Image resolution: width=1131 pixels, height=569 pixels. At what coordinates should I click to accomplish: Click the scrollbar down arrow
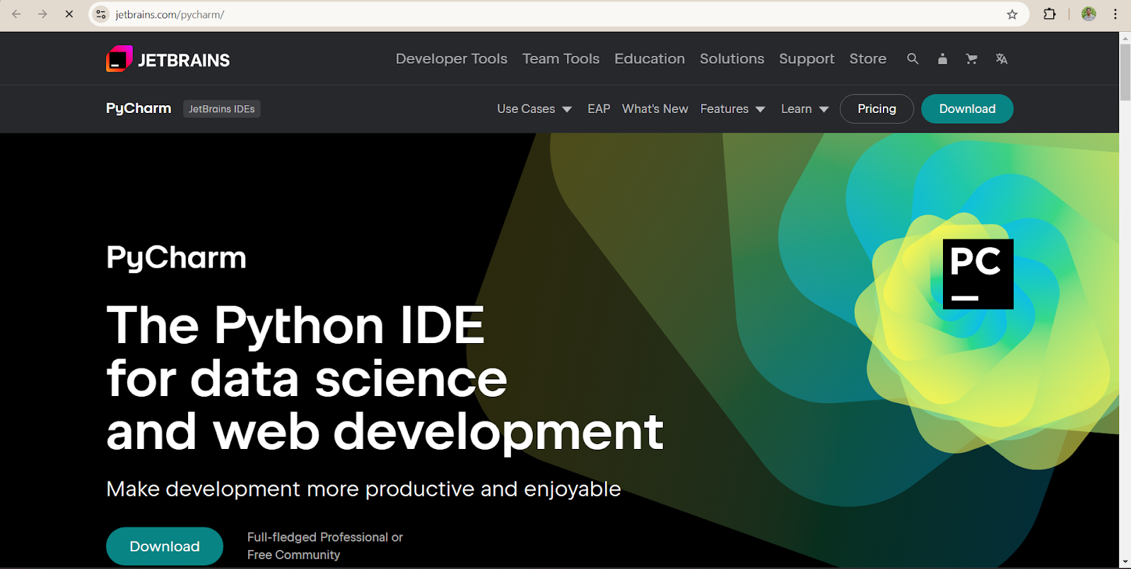coord(1125,562)
